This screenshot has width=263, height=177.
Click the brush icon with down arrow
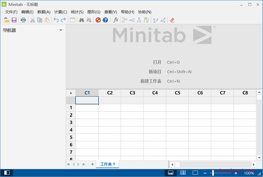tap(163, 20)
